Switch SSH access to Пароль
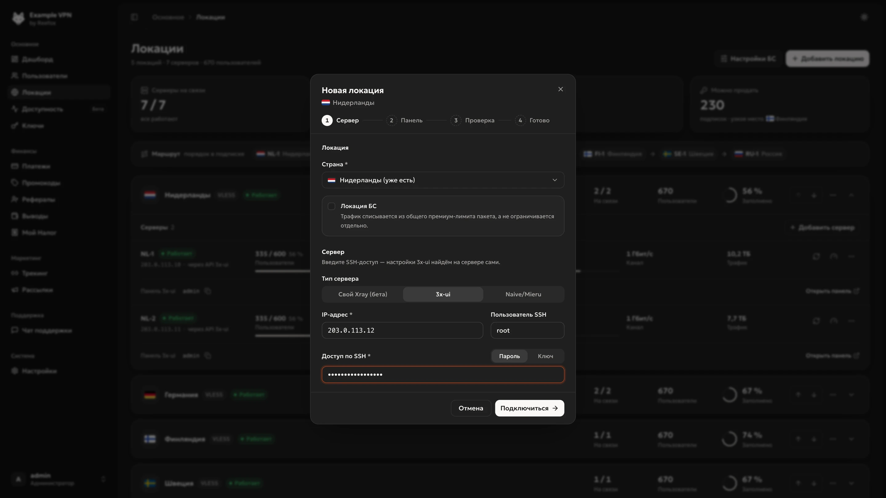Viewport: 886px width, 498px height. (509, 356)
